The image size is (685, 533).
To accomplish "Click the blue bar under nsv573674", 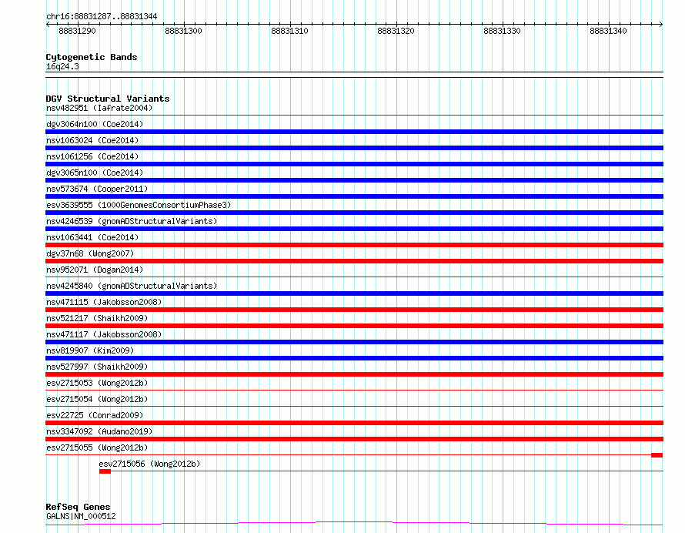I will [x=354, y=196].
